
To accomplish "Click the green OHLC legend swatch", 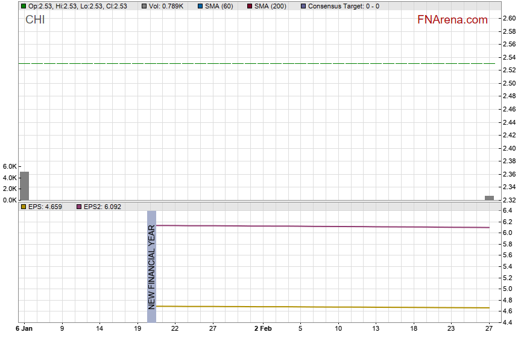I will [24, 6].
